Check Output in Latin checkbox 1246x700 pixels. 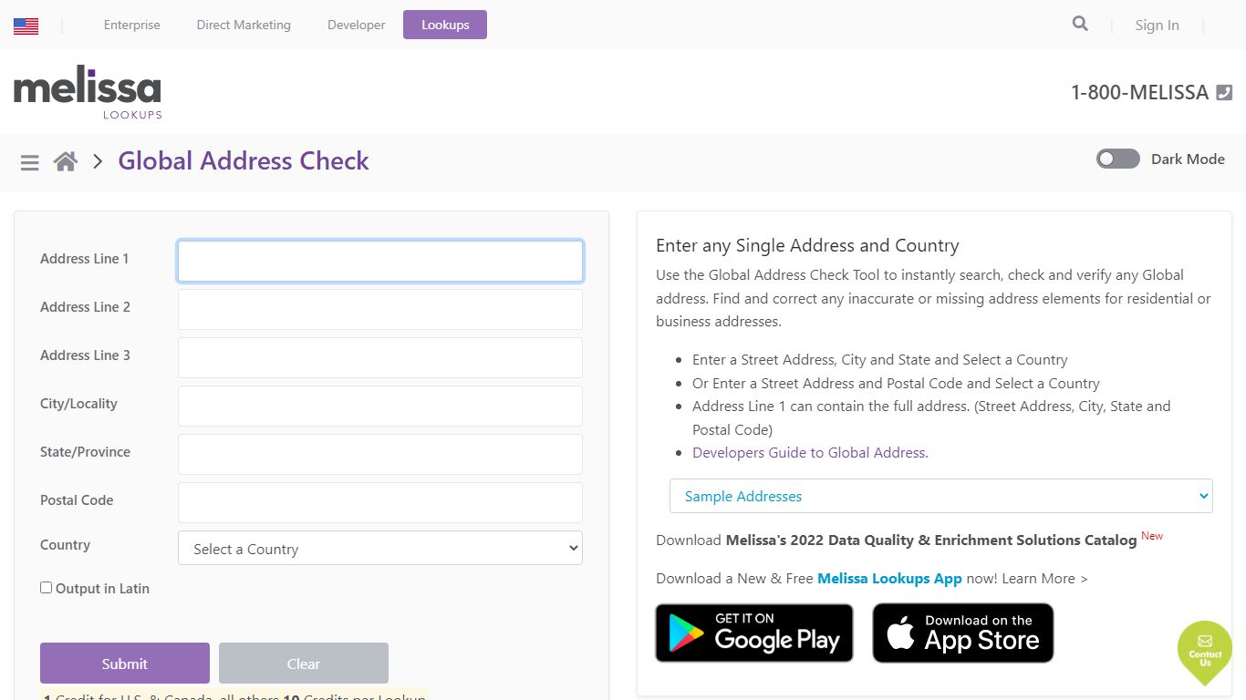[x=46, y=588]
